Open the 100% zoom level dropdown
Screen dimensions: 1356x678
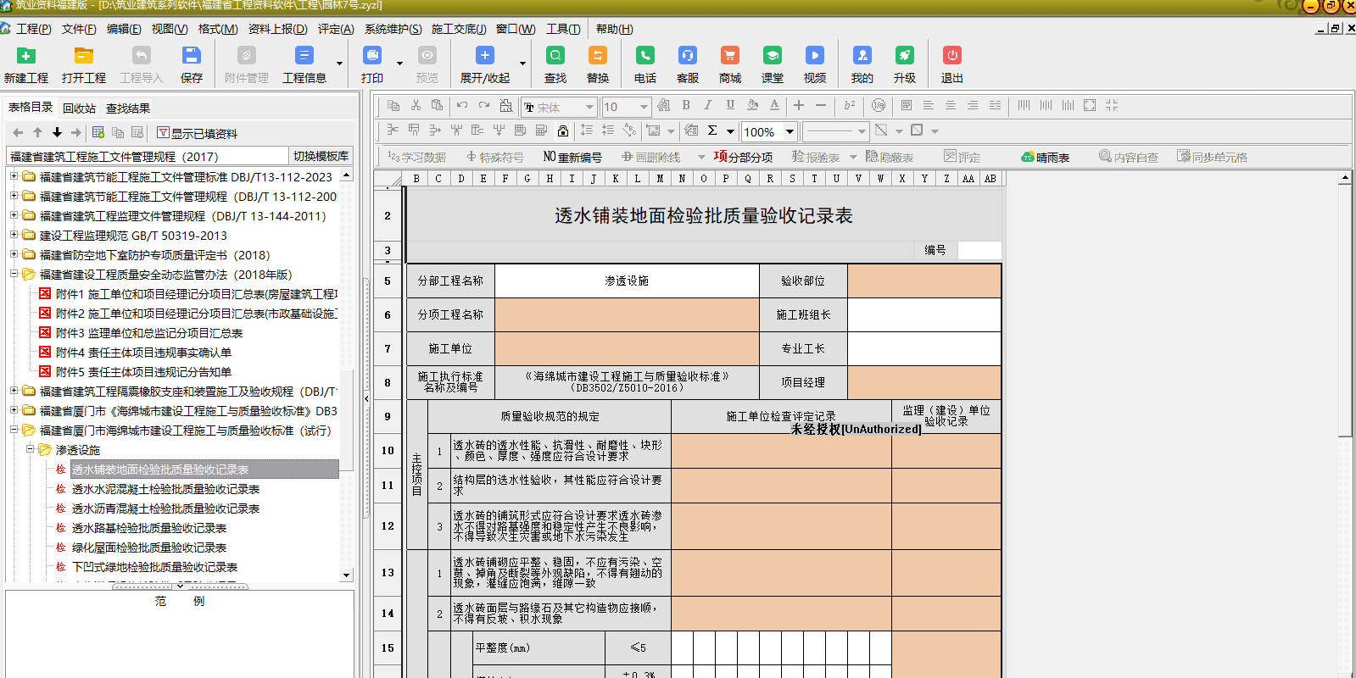point(790,131)
